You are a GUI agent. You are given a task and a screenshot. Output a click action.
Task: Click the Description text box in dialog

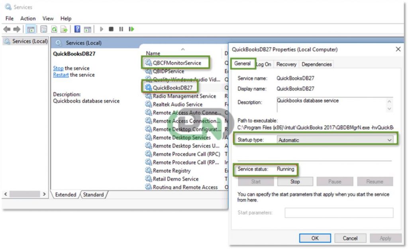click(x=335, y=105)
